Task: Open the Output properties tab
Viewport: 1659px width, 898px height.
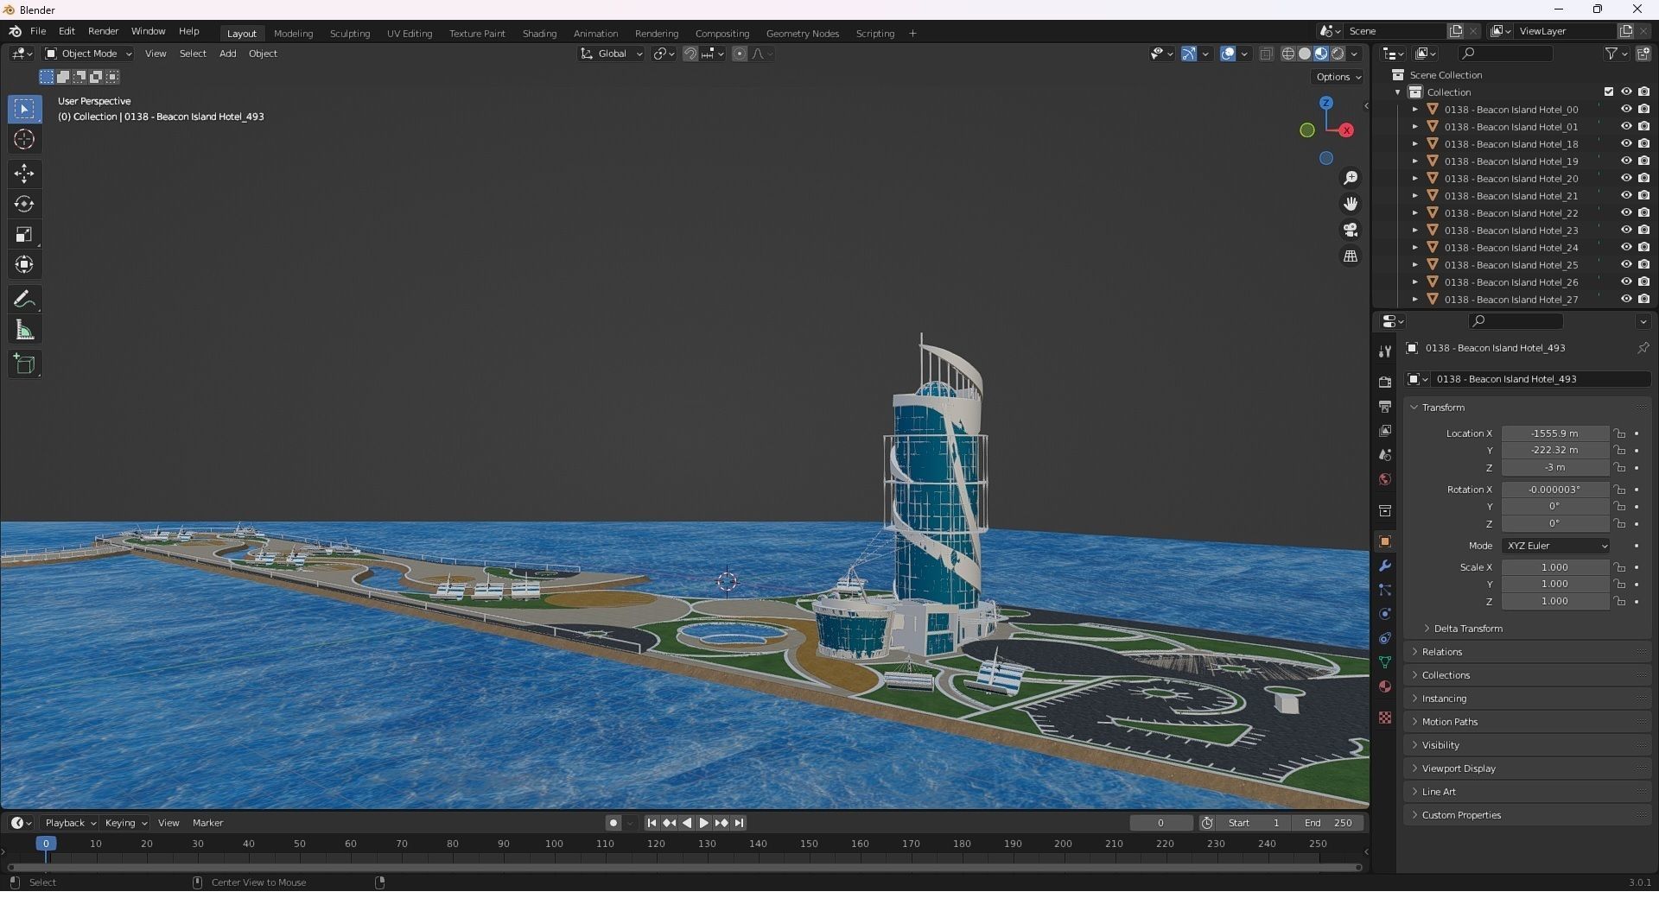Action: tap(1385, 406)
